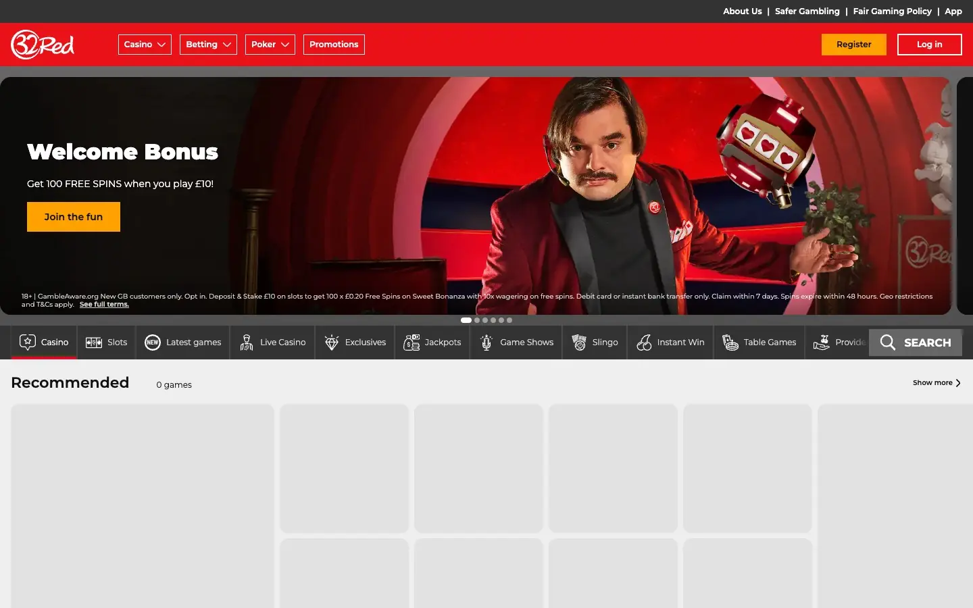This screenshot has height=608, width=973.
Task: Jump to the third banner carousel dot
Action: point(485,320)
